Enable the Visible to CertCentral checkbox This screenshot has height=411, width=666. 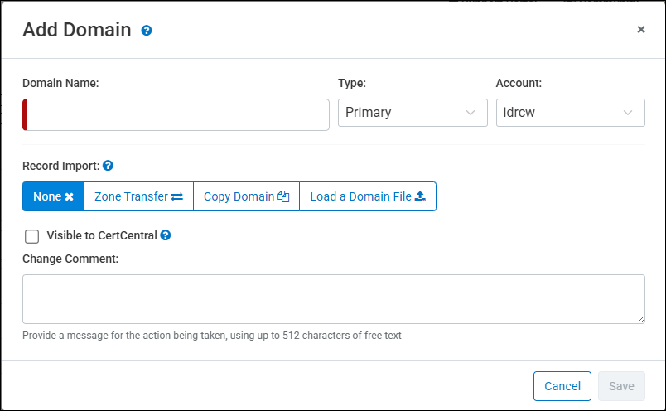[x=32, y=236]
